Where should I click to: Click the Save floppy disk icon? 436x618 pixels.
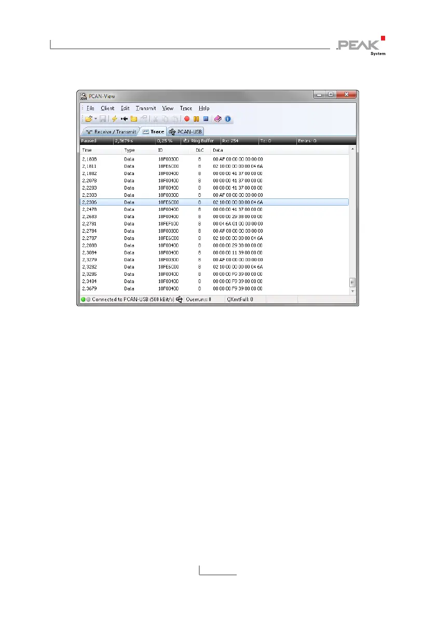click(103, 119)
